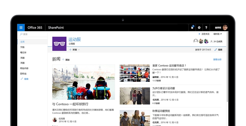
Task: Expand the 新建 dropdown menu
Action: click(75, 50)
